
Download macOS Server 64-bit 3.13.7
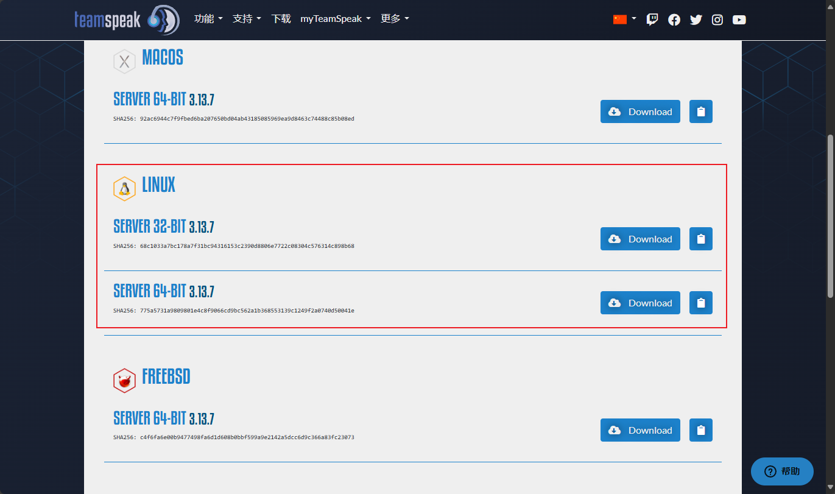tap(640, 111)
